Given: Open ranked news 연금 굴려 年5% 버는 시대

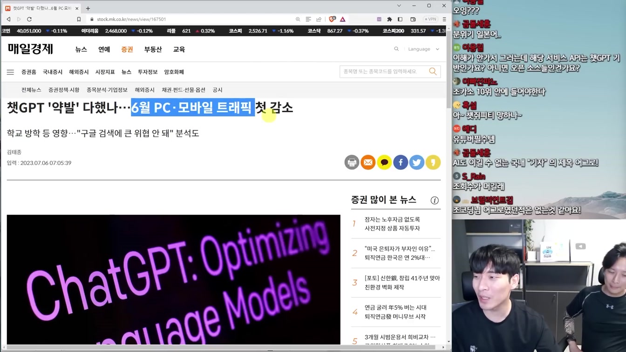Looking at the screenshot, I should [395, 312].
